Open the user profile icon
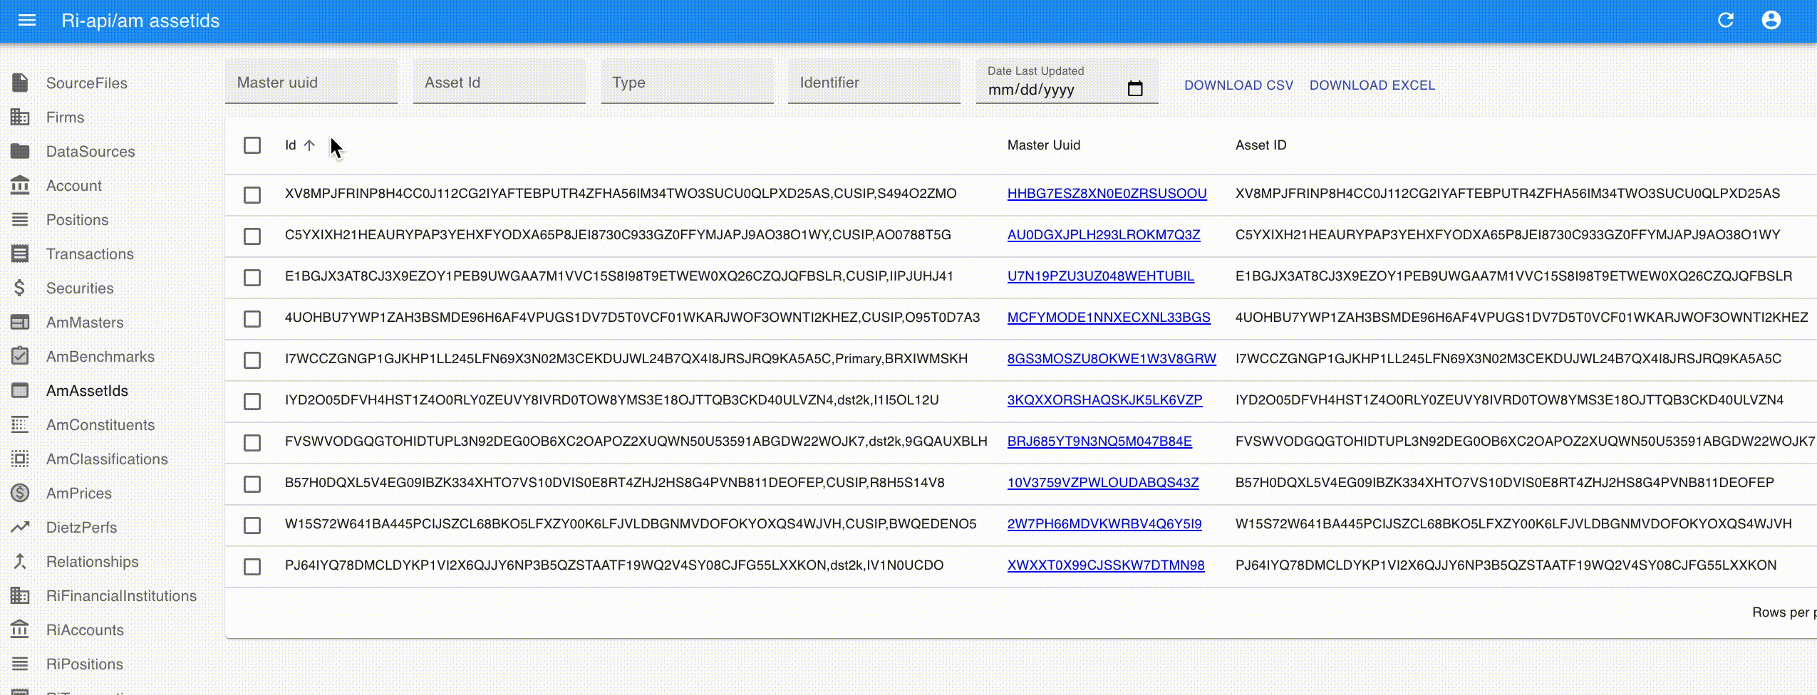The image size is (1817, 695). coord(1771,20)
